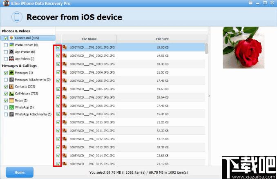
Task: Open the menu icon in title bar
Action: point(250,2)
